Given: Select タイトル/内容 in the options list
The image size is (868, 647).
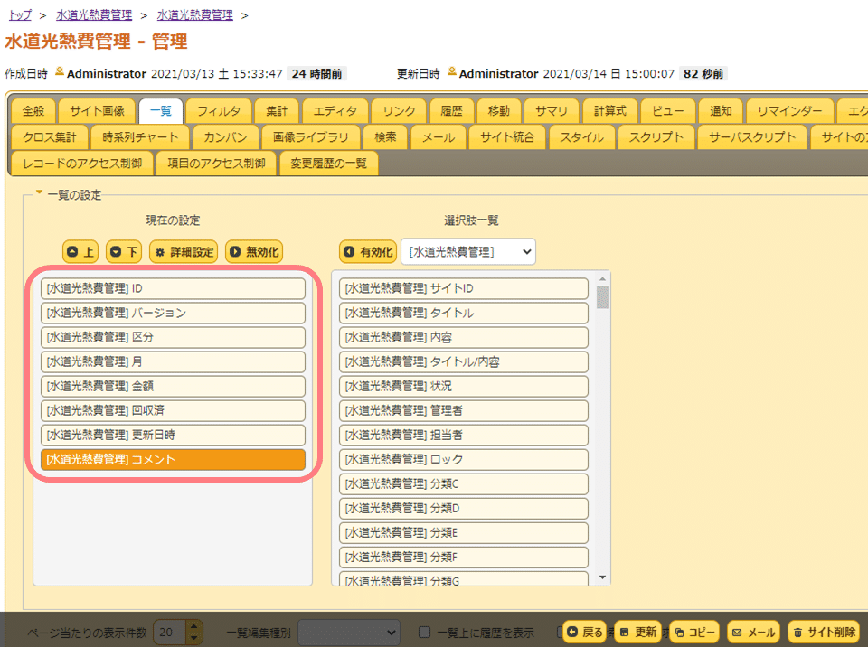Looking at the screenshot, I should tap(463, 361).
